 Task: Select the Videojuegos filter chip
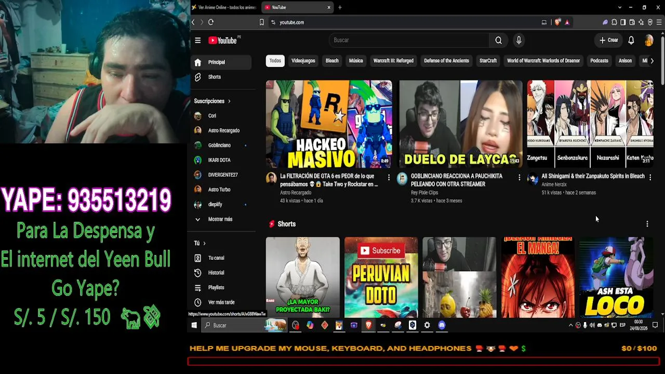(x=303, y=61)
